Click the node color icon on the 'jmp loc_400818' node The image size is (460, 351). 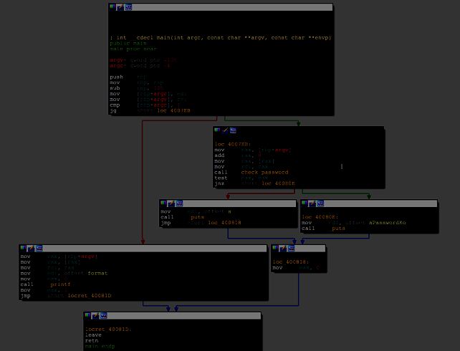click(163, 203)
